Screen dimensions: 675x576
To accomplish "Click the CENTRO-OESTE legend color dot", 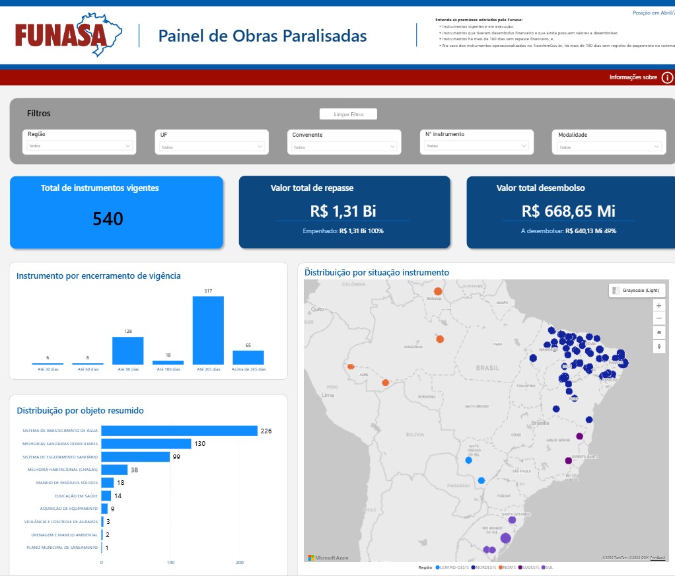I will (x=438, y=567).
